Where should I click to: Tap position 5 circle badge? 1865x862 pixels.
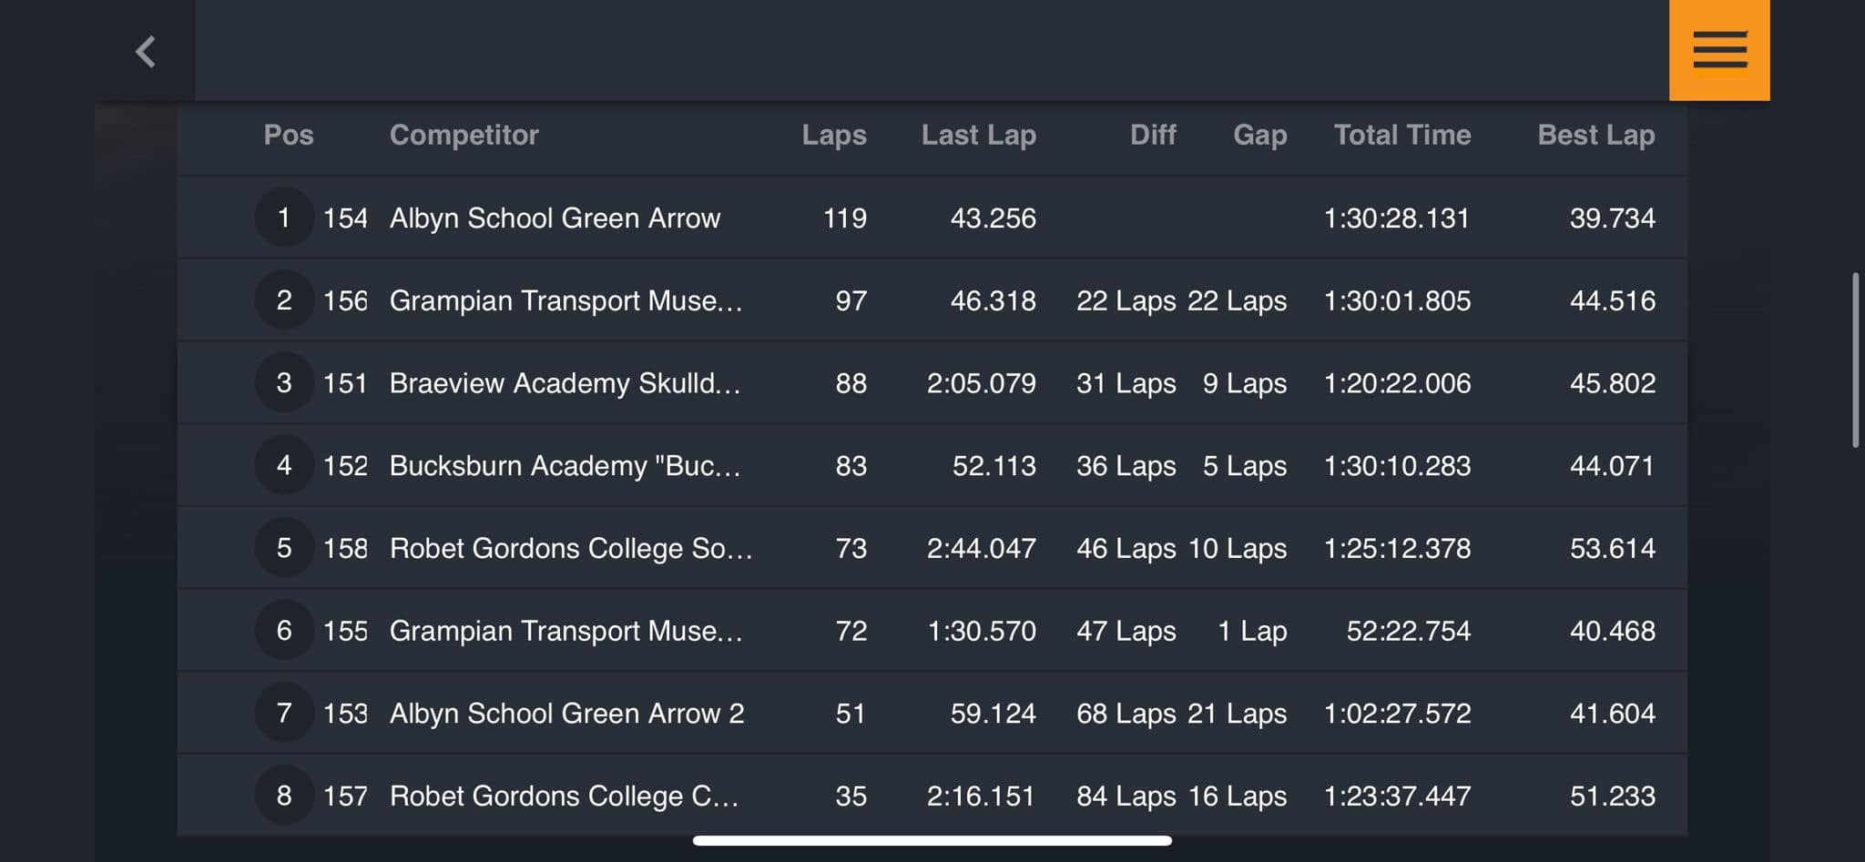(284, 548)
